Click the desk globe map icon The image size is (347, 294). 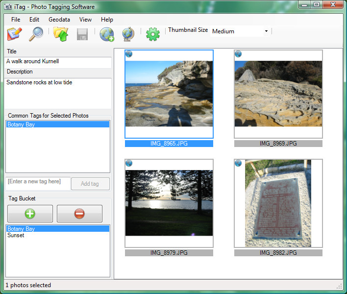pos(128,34)
